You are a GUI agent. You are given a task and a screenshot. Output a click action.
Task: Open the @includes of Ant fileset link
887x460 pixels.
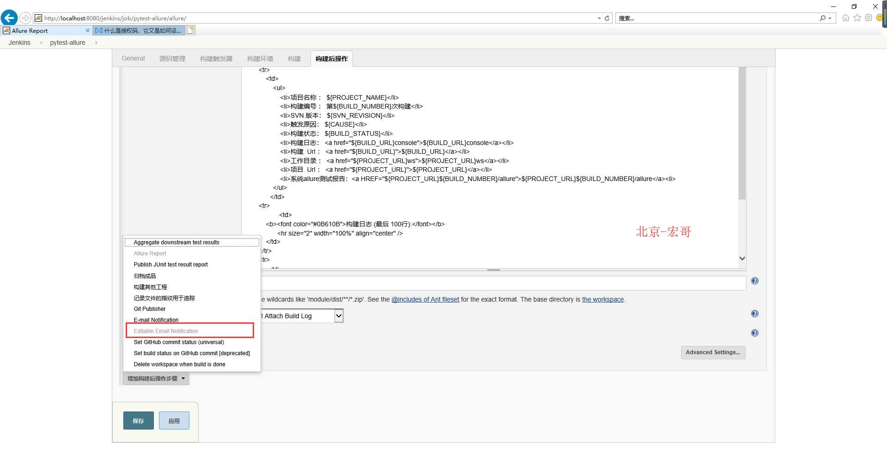click(x=425, y=299)
